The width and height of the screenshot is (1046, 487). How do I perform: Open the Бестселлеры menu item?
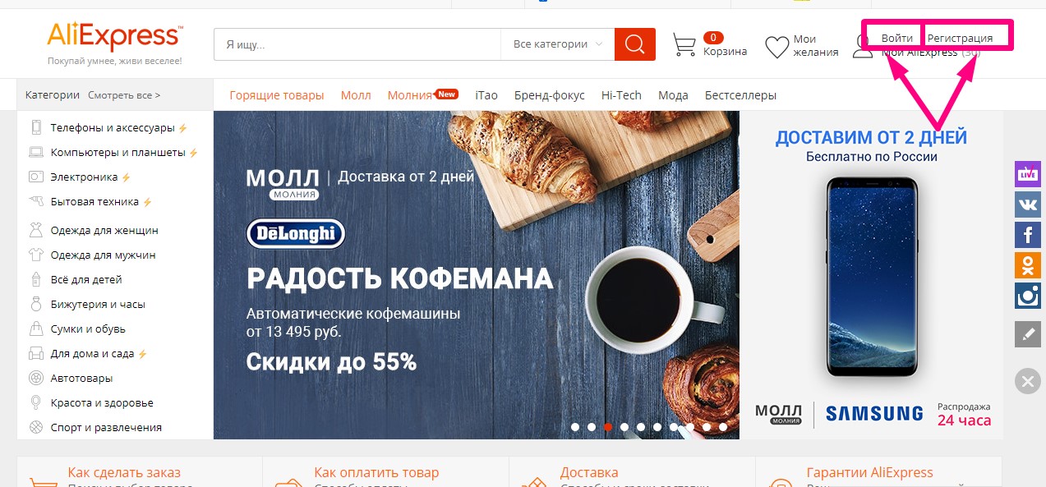point(740,95)
